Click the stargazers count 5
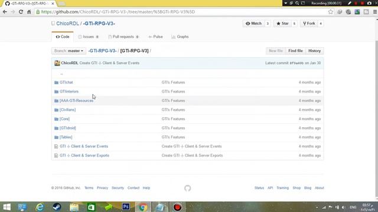Viewport: 378px width, 212px height. (294, 24)
